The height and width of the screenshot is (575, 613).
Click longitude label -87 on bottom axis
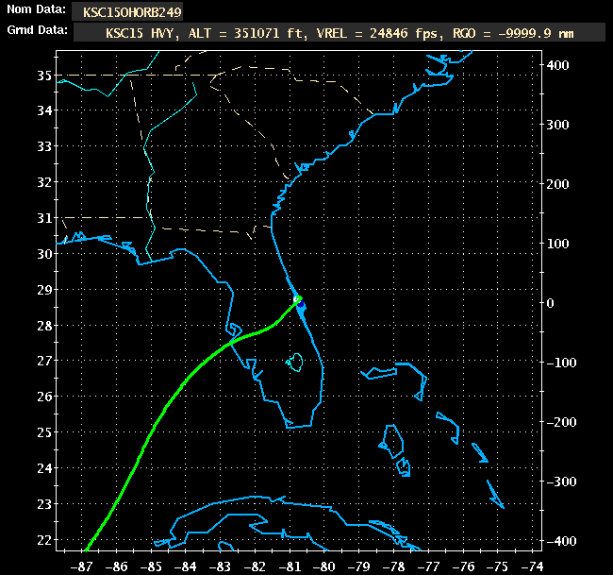[81, 567]
